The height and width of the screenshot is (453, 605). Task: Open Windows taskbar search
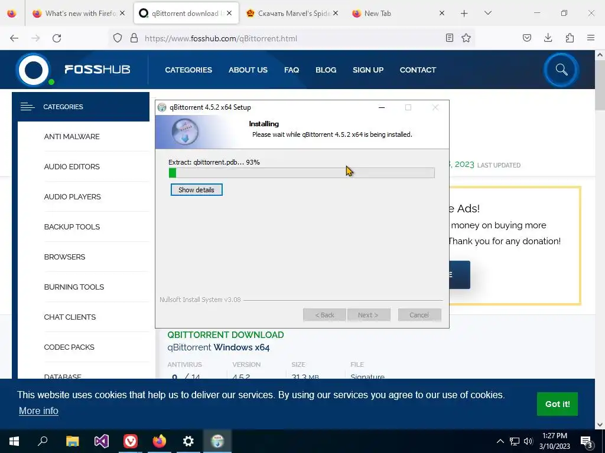point(43,441)
